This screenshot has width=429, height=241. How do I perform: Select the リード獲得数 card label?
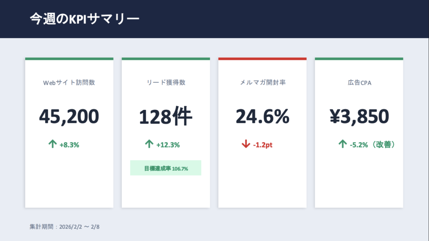click(x=165, y=83)
